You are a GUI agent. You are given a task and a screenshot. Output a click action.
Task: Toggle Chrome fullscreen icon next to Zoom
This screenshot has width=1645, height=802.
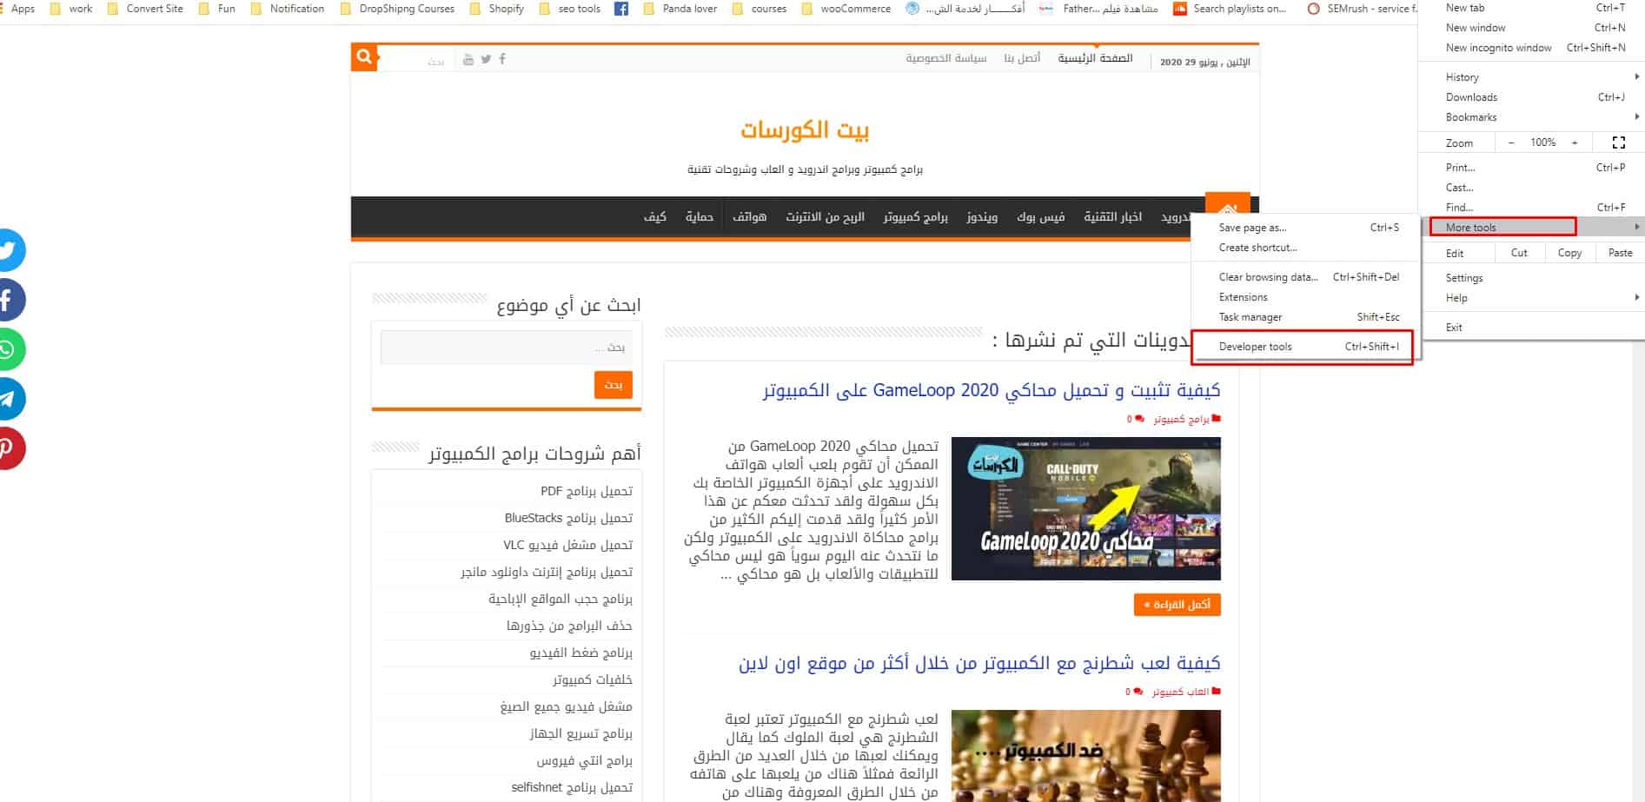coord(1618,143)
